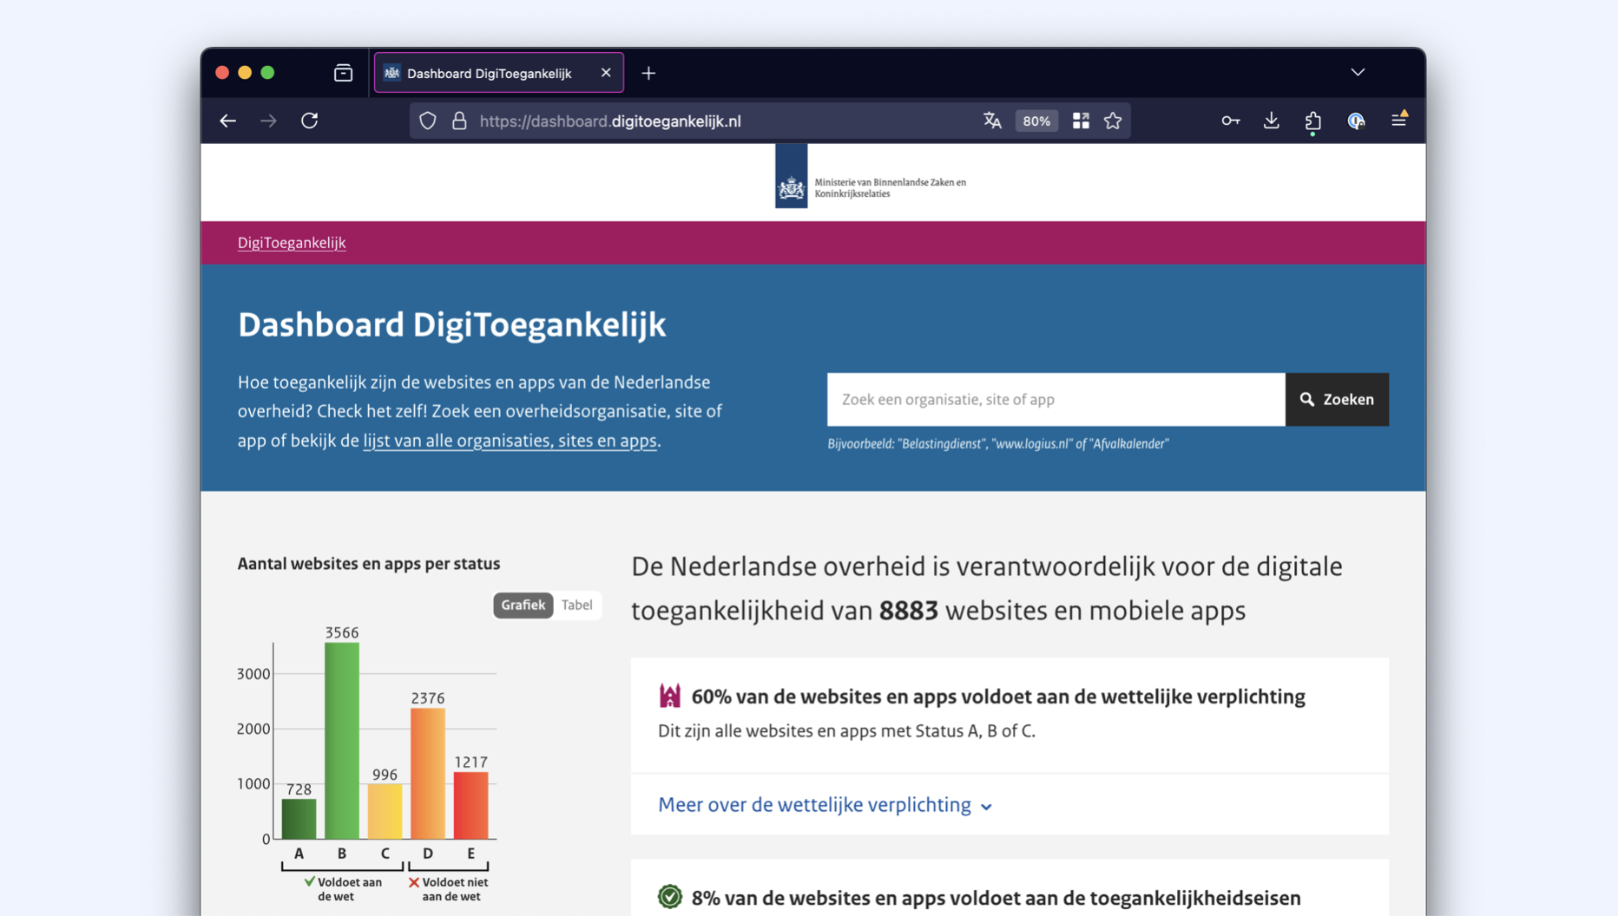Open the Extensions puzzle-piece icon
The width and height of the screenshot is (1618, 916).
click(x=1313, y=121)
